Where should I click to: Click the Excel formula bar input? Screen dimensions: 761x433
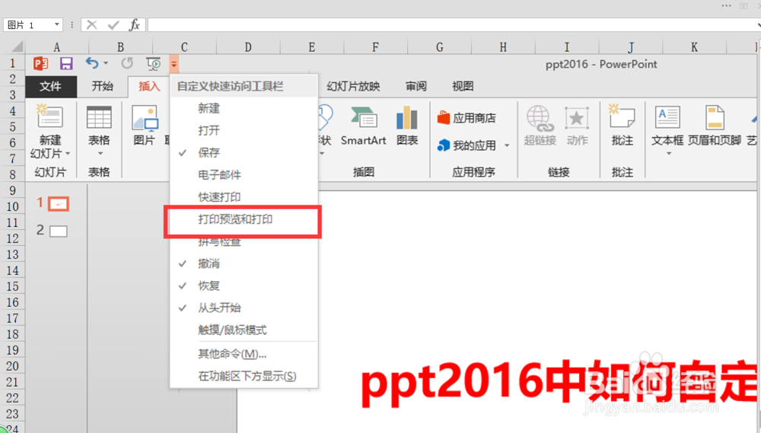(451, 25)
